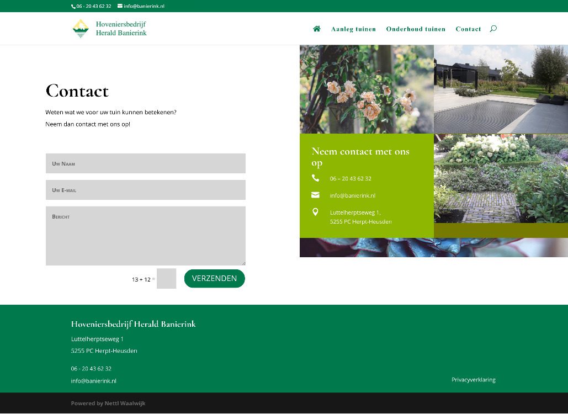Click the phone icon in green contact box
Viewport: 568px width, 414px height.
(315, 178)
